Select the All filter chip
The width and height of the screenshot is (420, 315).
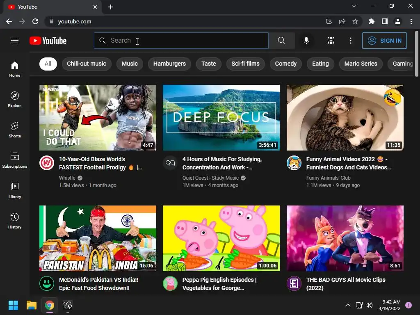tap(48, 64)
